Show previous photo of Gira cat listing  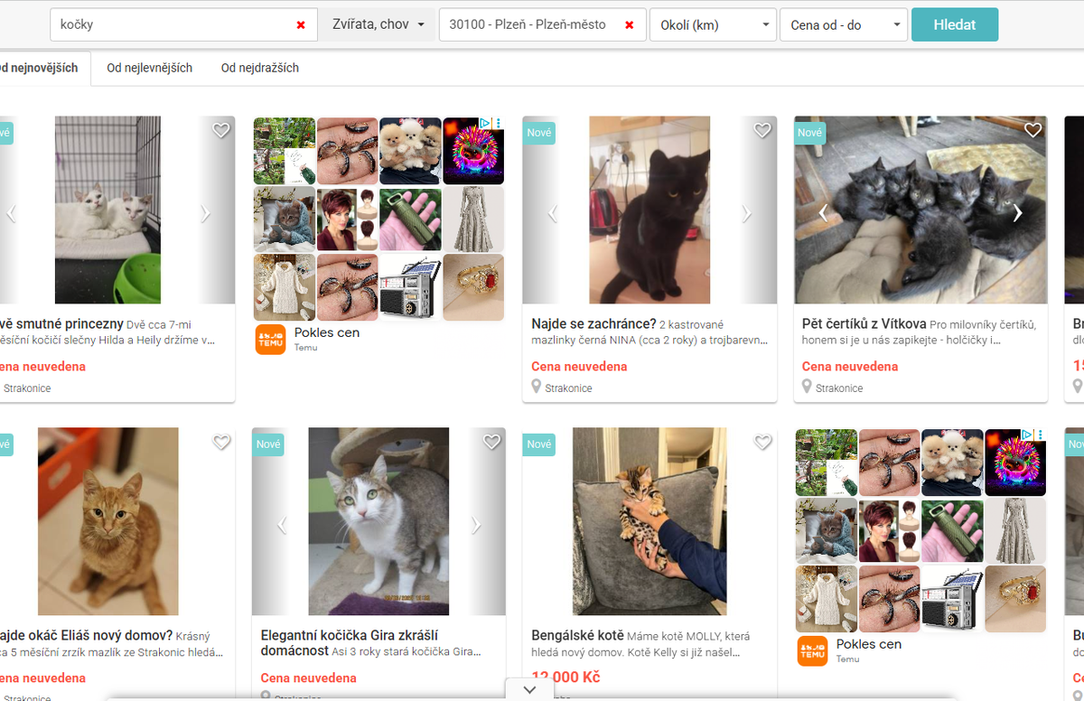coord(282,525)
